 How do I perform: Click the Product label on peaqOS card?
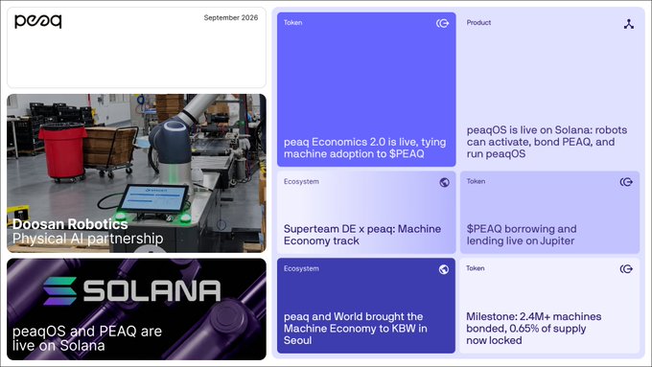pos(478,22)
